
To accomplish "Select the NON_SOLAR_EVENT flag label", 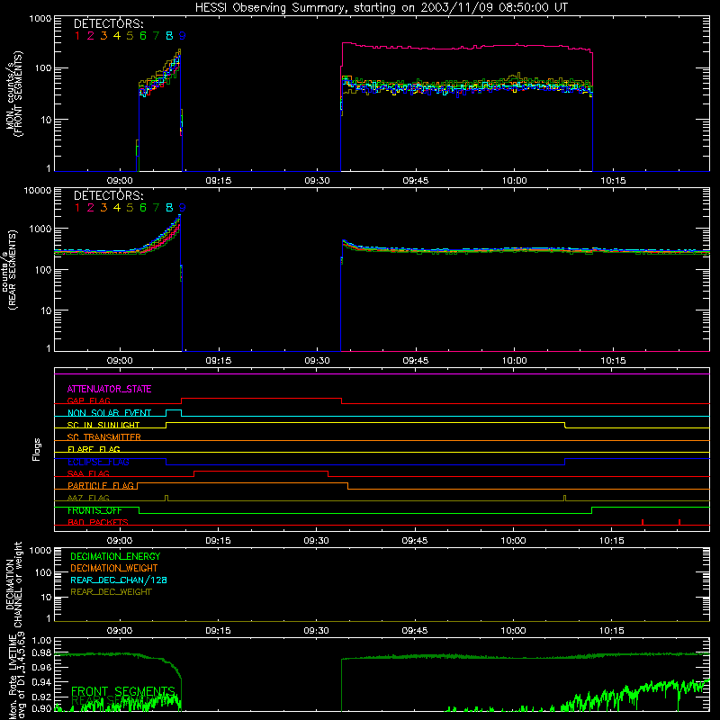I will pos(109,413).
